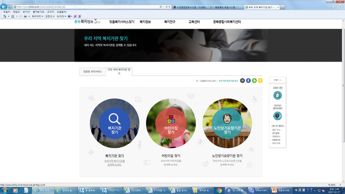Open the 보기(V) menu

[x=27, y=12]
